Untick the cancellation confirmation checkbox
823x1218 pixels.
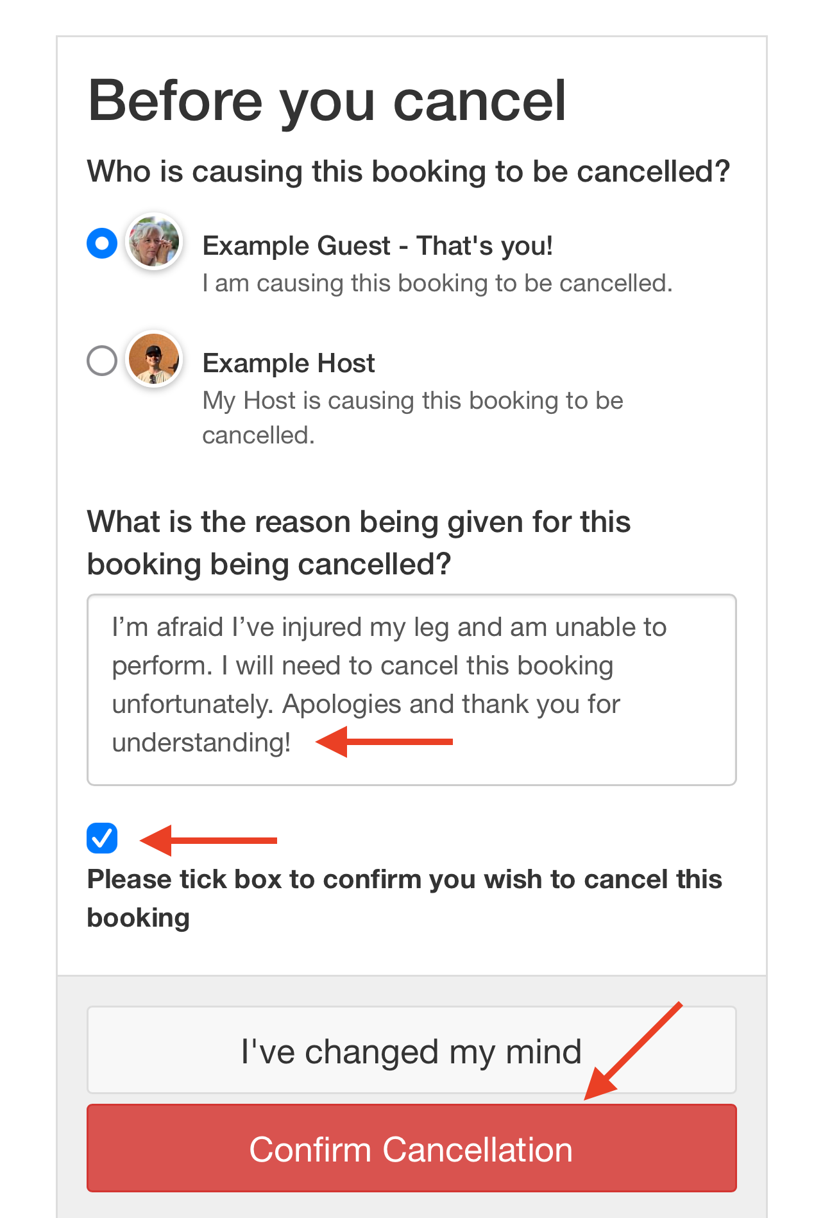click(x=102, y=838)
